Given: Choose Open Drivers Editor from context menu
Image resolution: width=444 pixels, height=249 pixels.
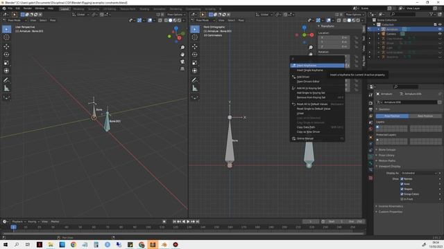Looking at the screenshot, I should (x=317, y=82).
